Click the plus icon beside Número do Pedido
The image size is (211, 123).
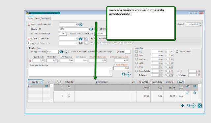(x=80, y=24)
